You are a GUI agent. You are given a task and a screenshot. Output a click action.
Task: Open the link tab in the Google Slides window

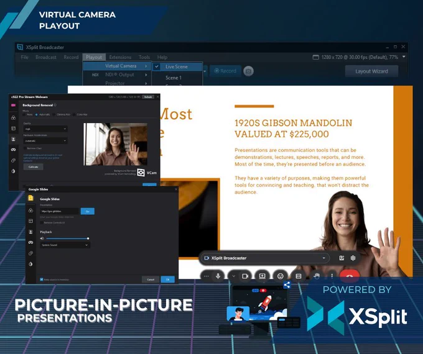[30, 253]
